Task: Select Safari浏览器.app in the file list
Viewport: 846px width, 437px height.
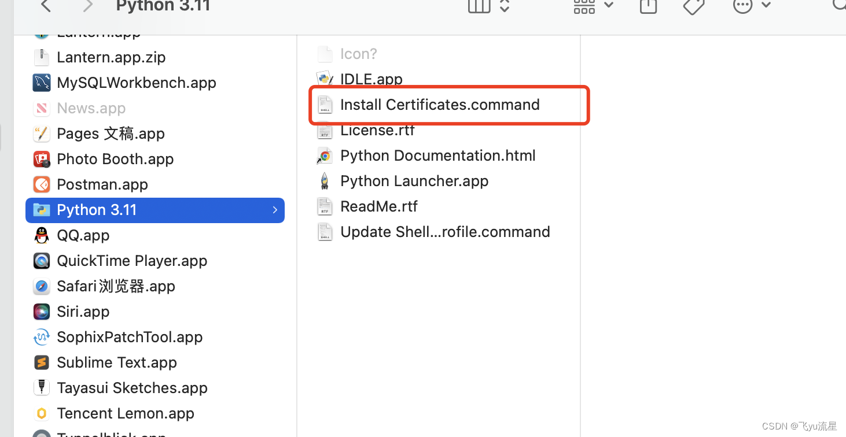Action: 116,286
